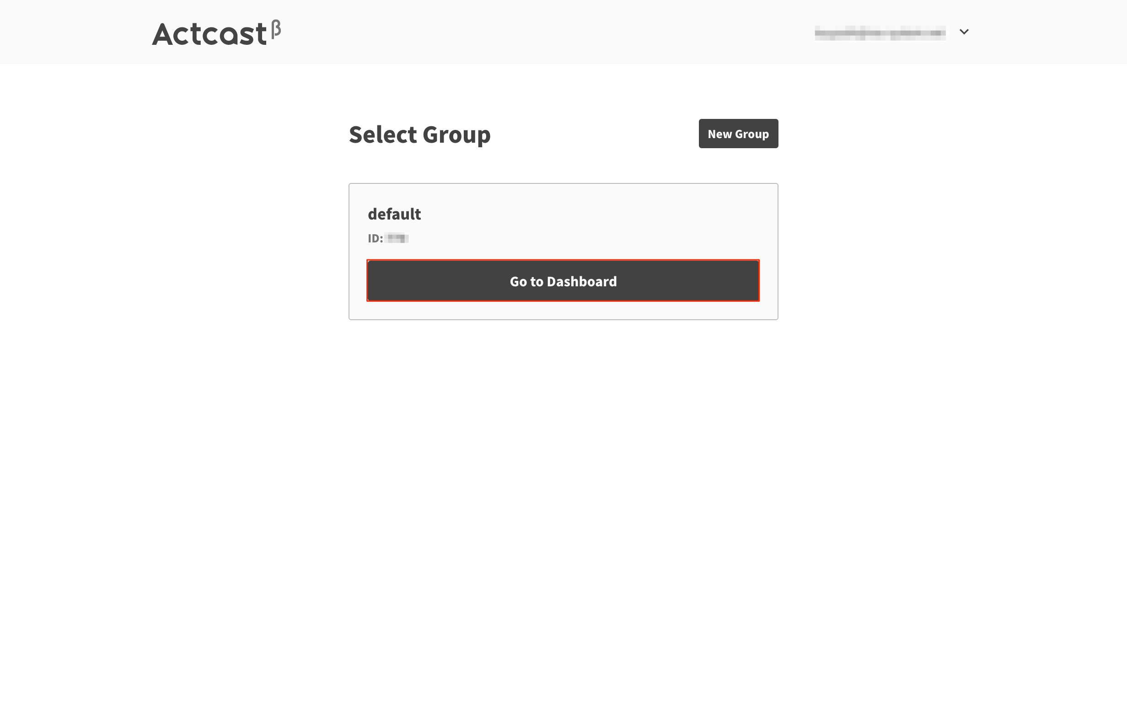Select the default group name text

[x=394, y=214]
